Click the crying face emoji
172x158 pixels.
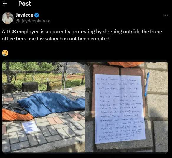5,53
